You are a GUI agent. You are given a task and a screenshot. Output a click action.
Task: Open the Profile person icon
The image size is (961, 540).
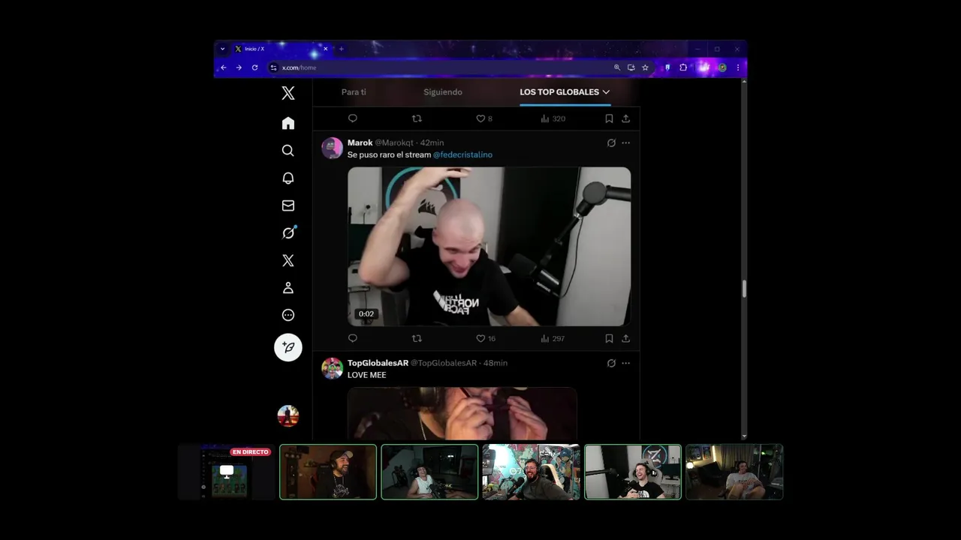[x=288, y=288]
